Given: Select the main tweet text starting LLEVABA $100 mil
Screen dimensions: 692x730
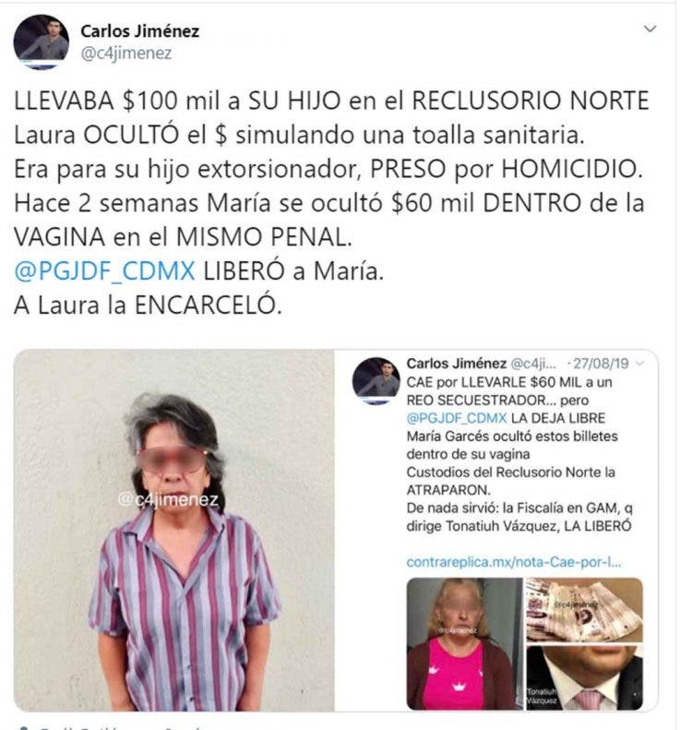Looking at the screenshot, I should tap(331, 203).
